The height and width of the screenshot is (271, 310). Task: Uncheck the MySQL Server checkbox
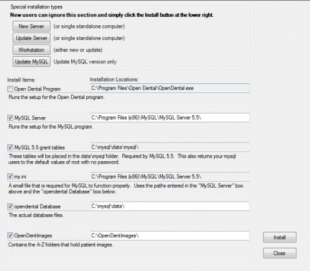click(10, 118)
